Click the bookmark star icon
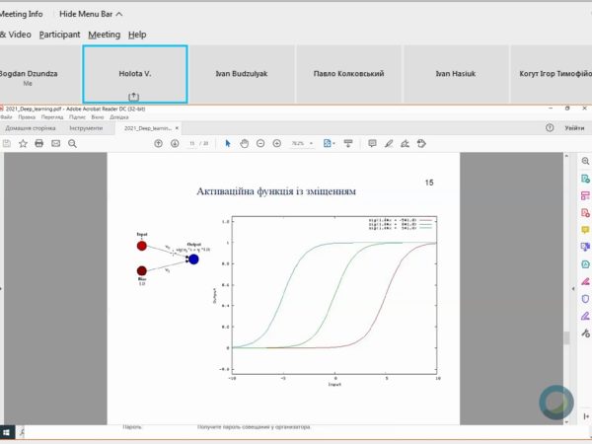 23,143
